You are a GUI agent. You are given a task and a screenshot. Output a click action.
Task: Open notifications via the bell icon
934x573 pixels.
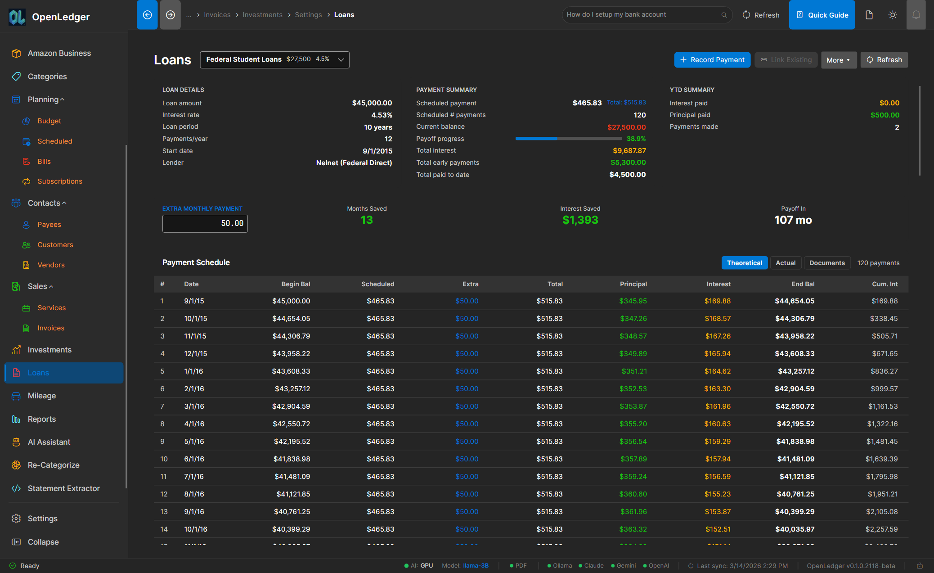point(916,14)
